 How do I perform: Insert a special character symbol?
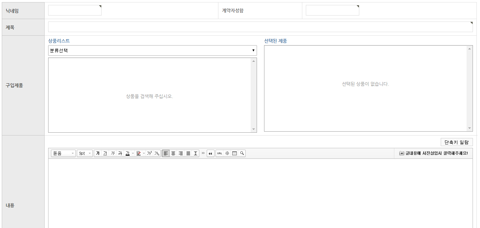point(227,154)
